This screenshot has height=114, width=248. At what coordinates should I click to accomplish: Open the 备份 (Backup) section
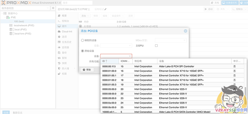(64, 53)
